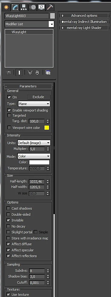Image resolution: width=111 pixels, height=297 pixels.
Task: Open the Utilities hammer tab
Action: pos(50,7)
